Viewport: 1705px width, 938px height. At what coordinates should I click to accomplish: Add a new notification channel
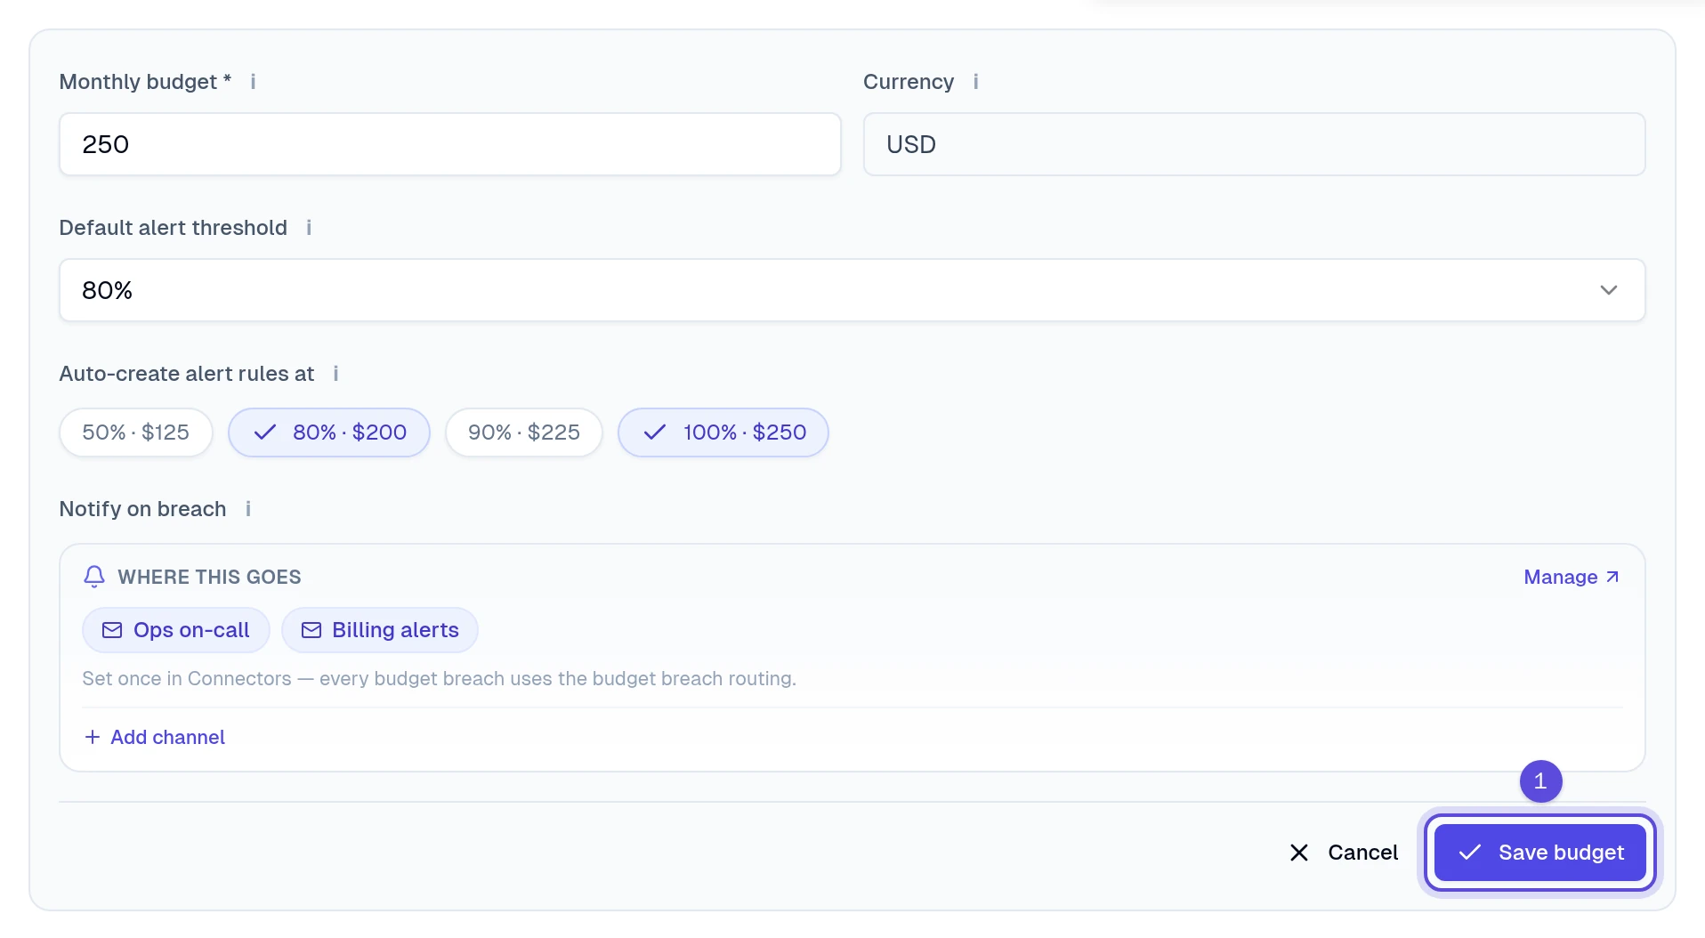(x=154, y=737)
